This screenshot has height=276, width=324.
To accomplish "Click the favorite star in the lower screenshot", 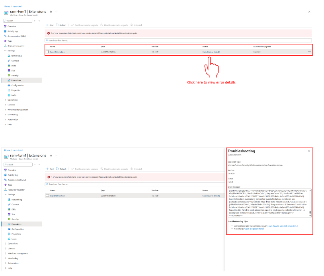I will click(x=51, y=155).
